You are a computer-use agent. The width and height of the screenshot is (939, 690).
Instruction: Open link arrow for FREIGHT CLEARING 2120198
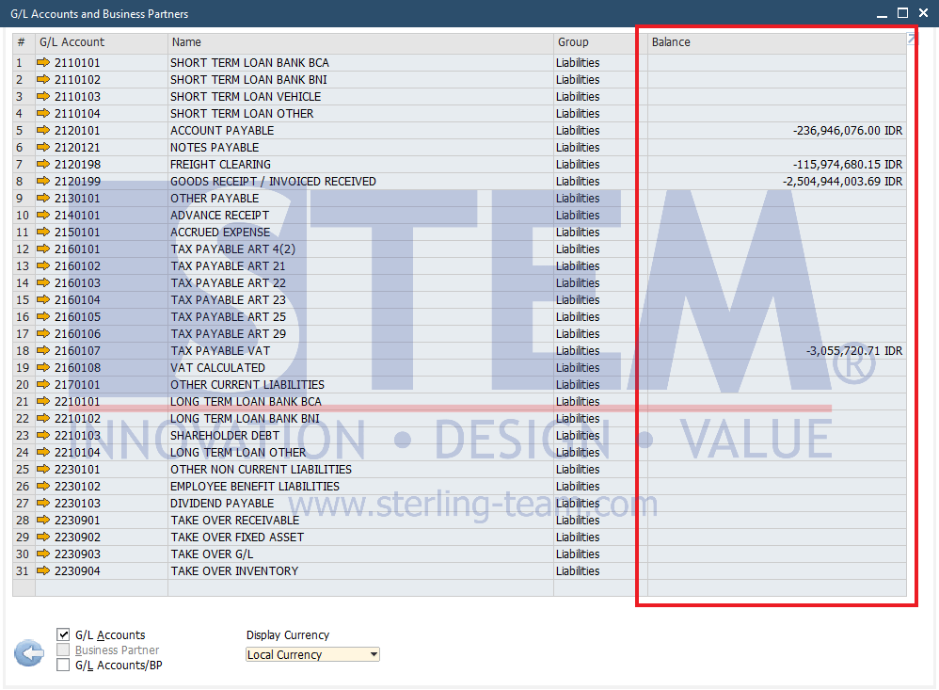[43, 164]
